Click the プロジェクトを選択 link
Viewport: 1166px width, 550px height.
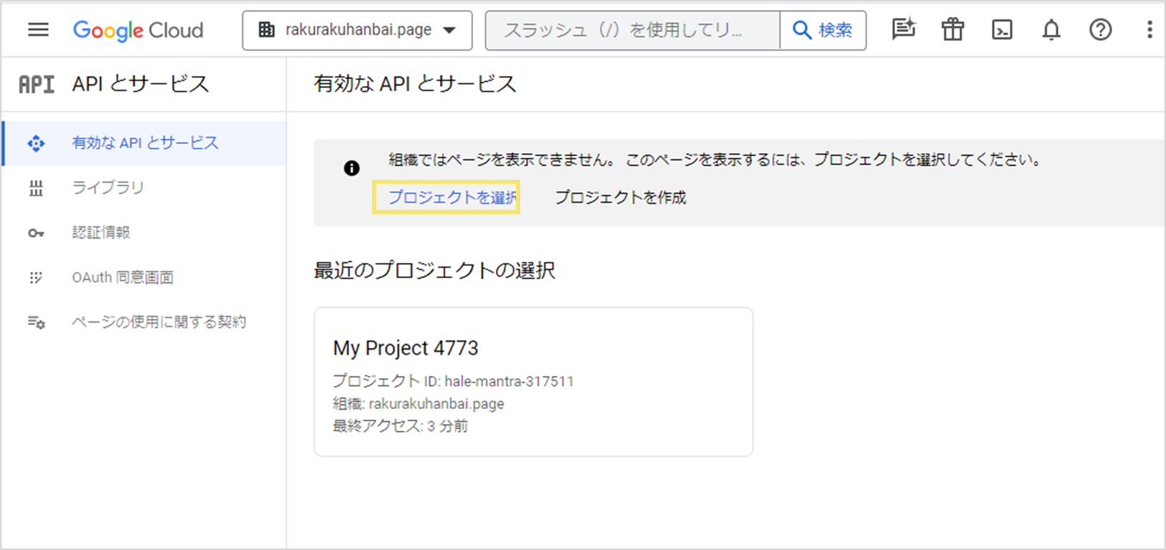451,198
